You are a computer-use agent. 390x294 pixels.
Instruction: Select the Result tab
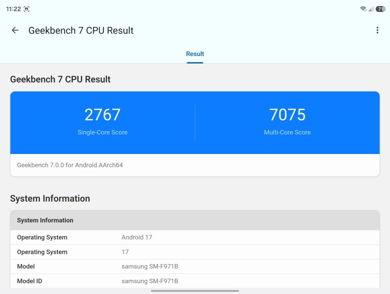[195, 54]
